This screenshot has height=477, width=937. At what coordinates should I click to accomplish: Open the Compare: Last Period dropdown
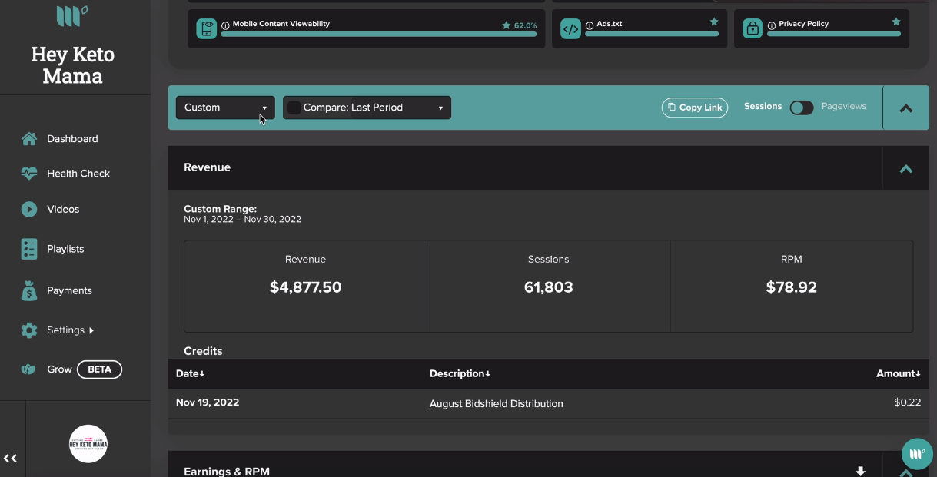click(x=367, y=108)
